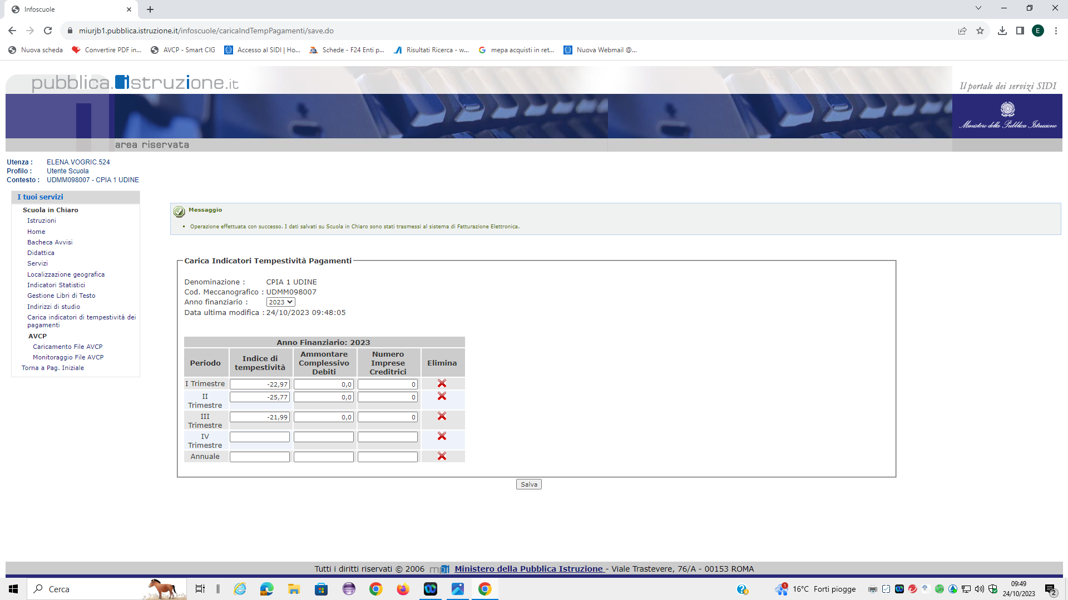Open a new browser tab with plus
Image resolution: width=1068 pixels, height=600 pixels.
pyautogui.click(x=150, y=9)
